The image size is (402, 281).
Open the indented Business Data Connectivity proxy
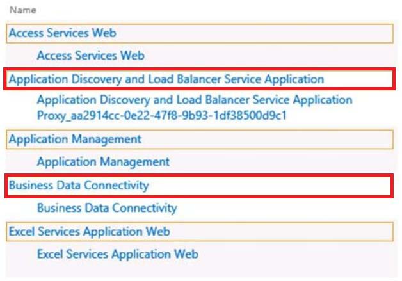tap(107, 208)
